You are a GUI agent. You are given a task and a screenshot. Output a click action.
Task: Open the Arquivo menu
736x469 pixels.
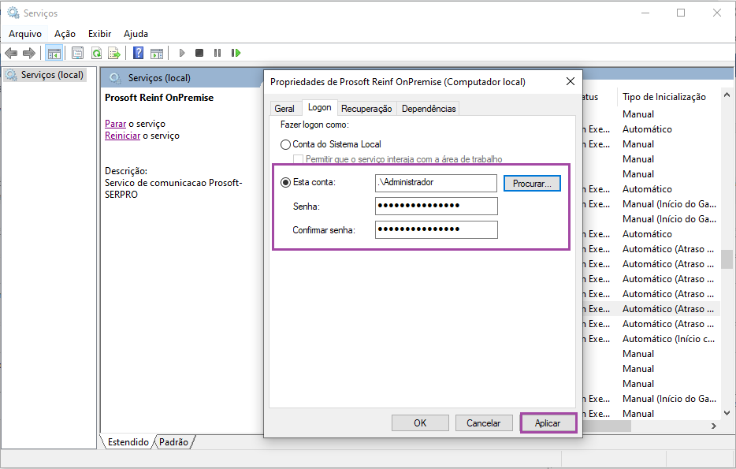click(25, 34)
